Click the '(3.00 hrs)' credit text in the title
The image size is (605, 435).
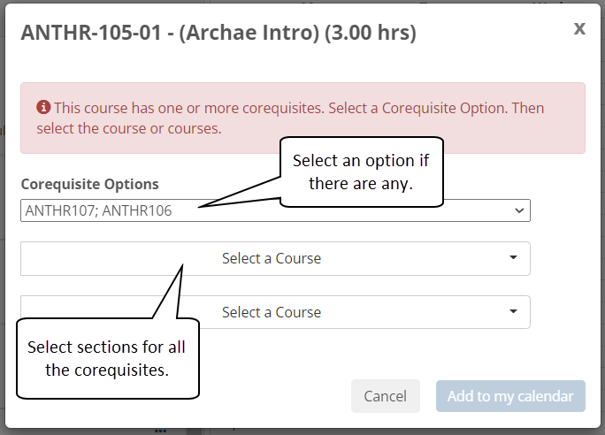click(370, 33)
